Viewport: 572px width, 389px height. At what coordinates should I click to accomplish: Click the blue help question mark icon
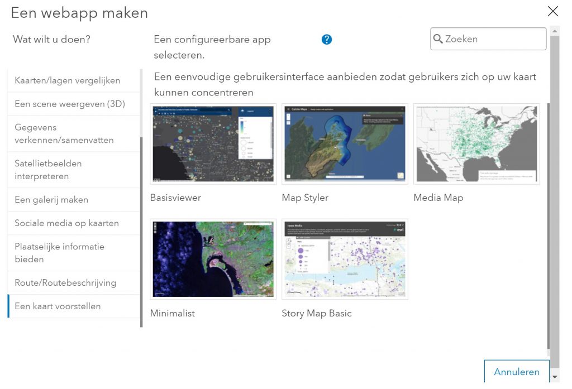[x=327, y=40]
